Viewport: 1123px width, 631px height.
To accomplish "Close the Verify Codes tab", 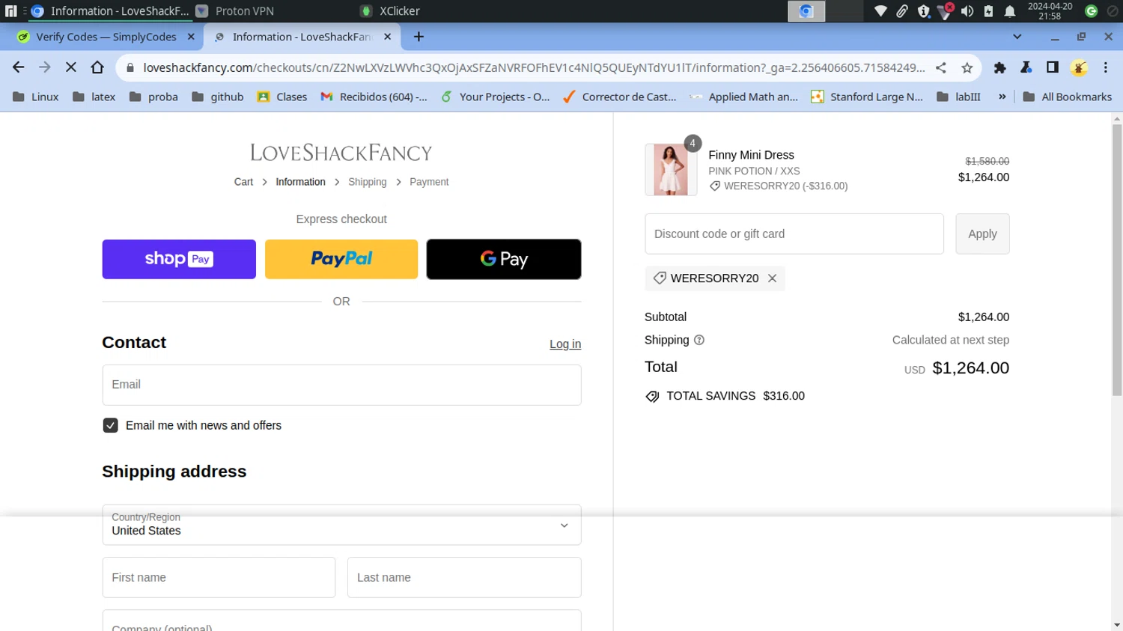I will (191, 37).
